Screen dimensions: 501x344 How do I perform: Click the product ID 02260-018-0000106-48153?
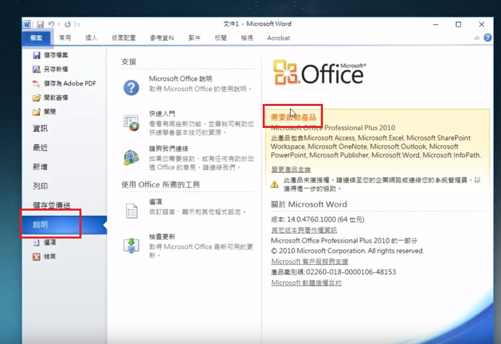tap(351, 272)
